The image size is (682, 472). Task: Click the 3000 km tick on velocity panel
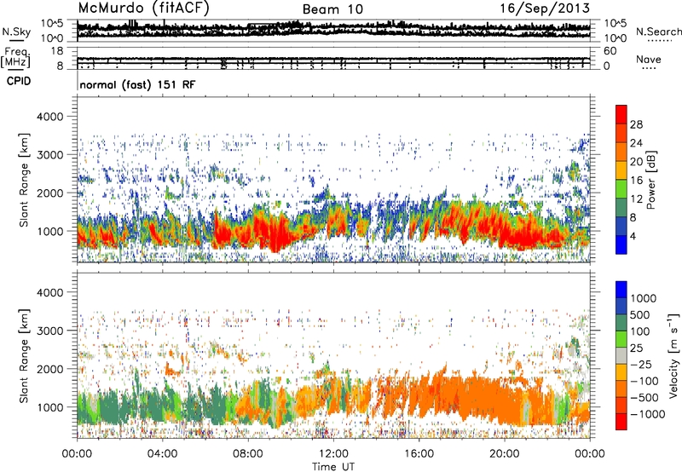[49, 331]
